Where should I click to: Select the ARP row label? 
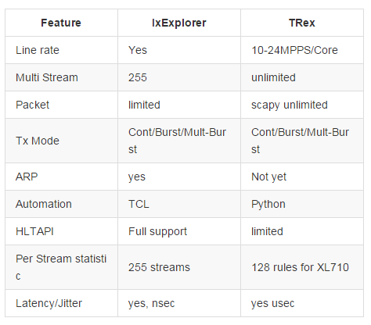(x=27, y=177)
